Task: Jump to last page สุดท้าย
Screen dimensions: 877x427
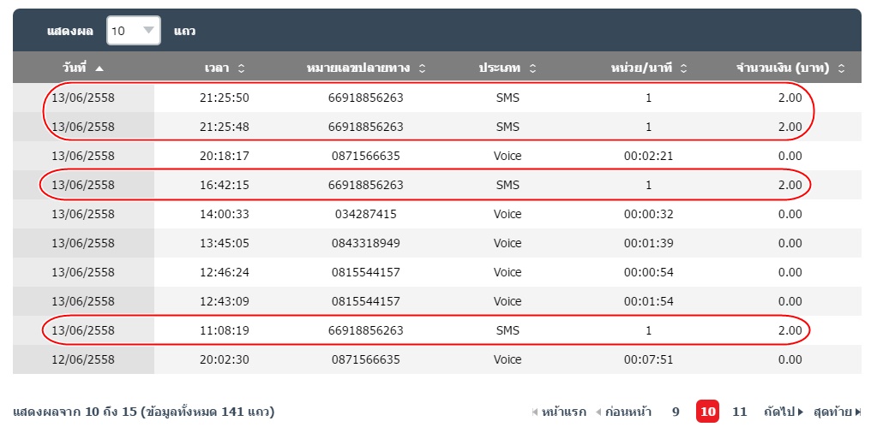Action: [837, 412]
